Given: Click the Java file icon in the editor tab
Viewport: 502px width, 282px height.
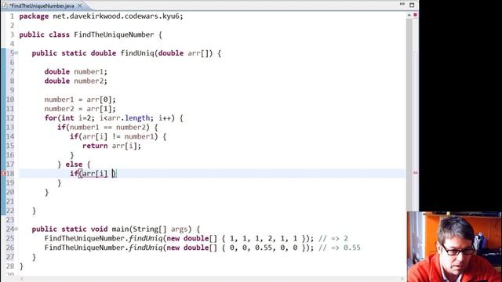Looking at the screenshot, I should 5,5.
